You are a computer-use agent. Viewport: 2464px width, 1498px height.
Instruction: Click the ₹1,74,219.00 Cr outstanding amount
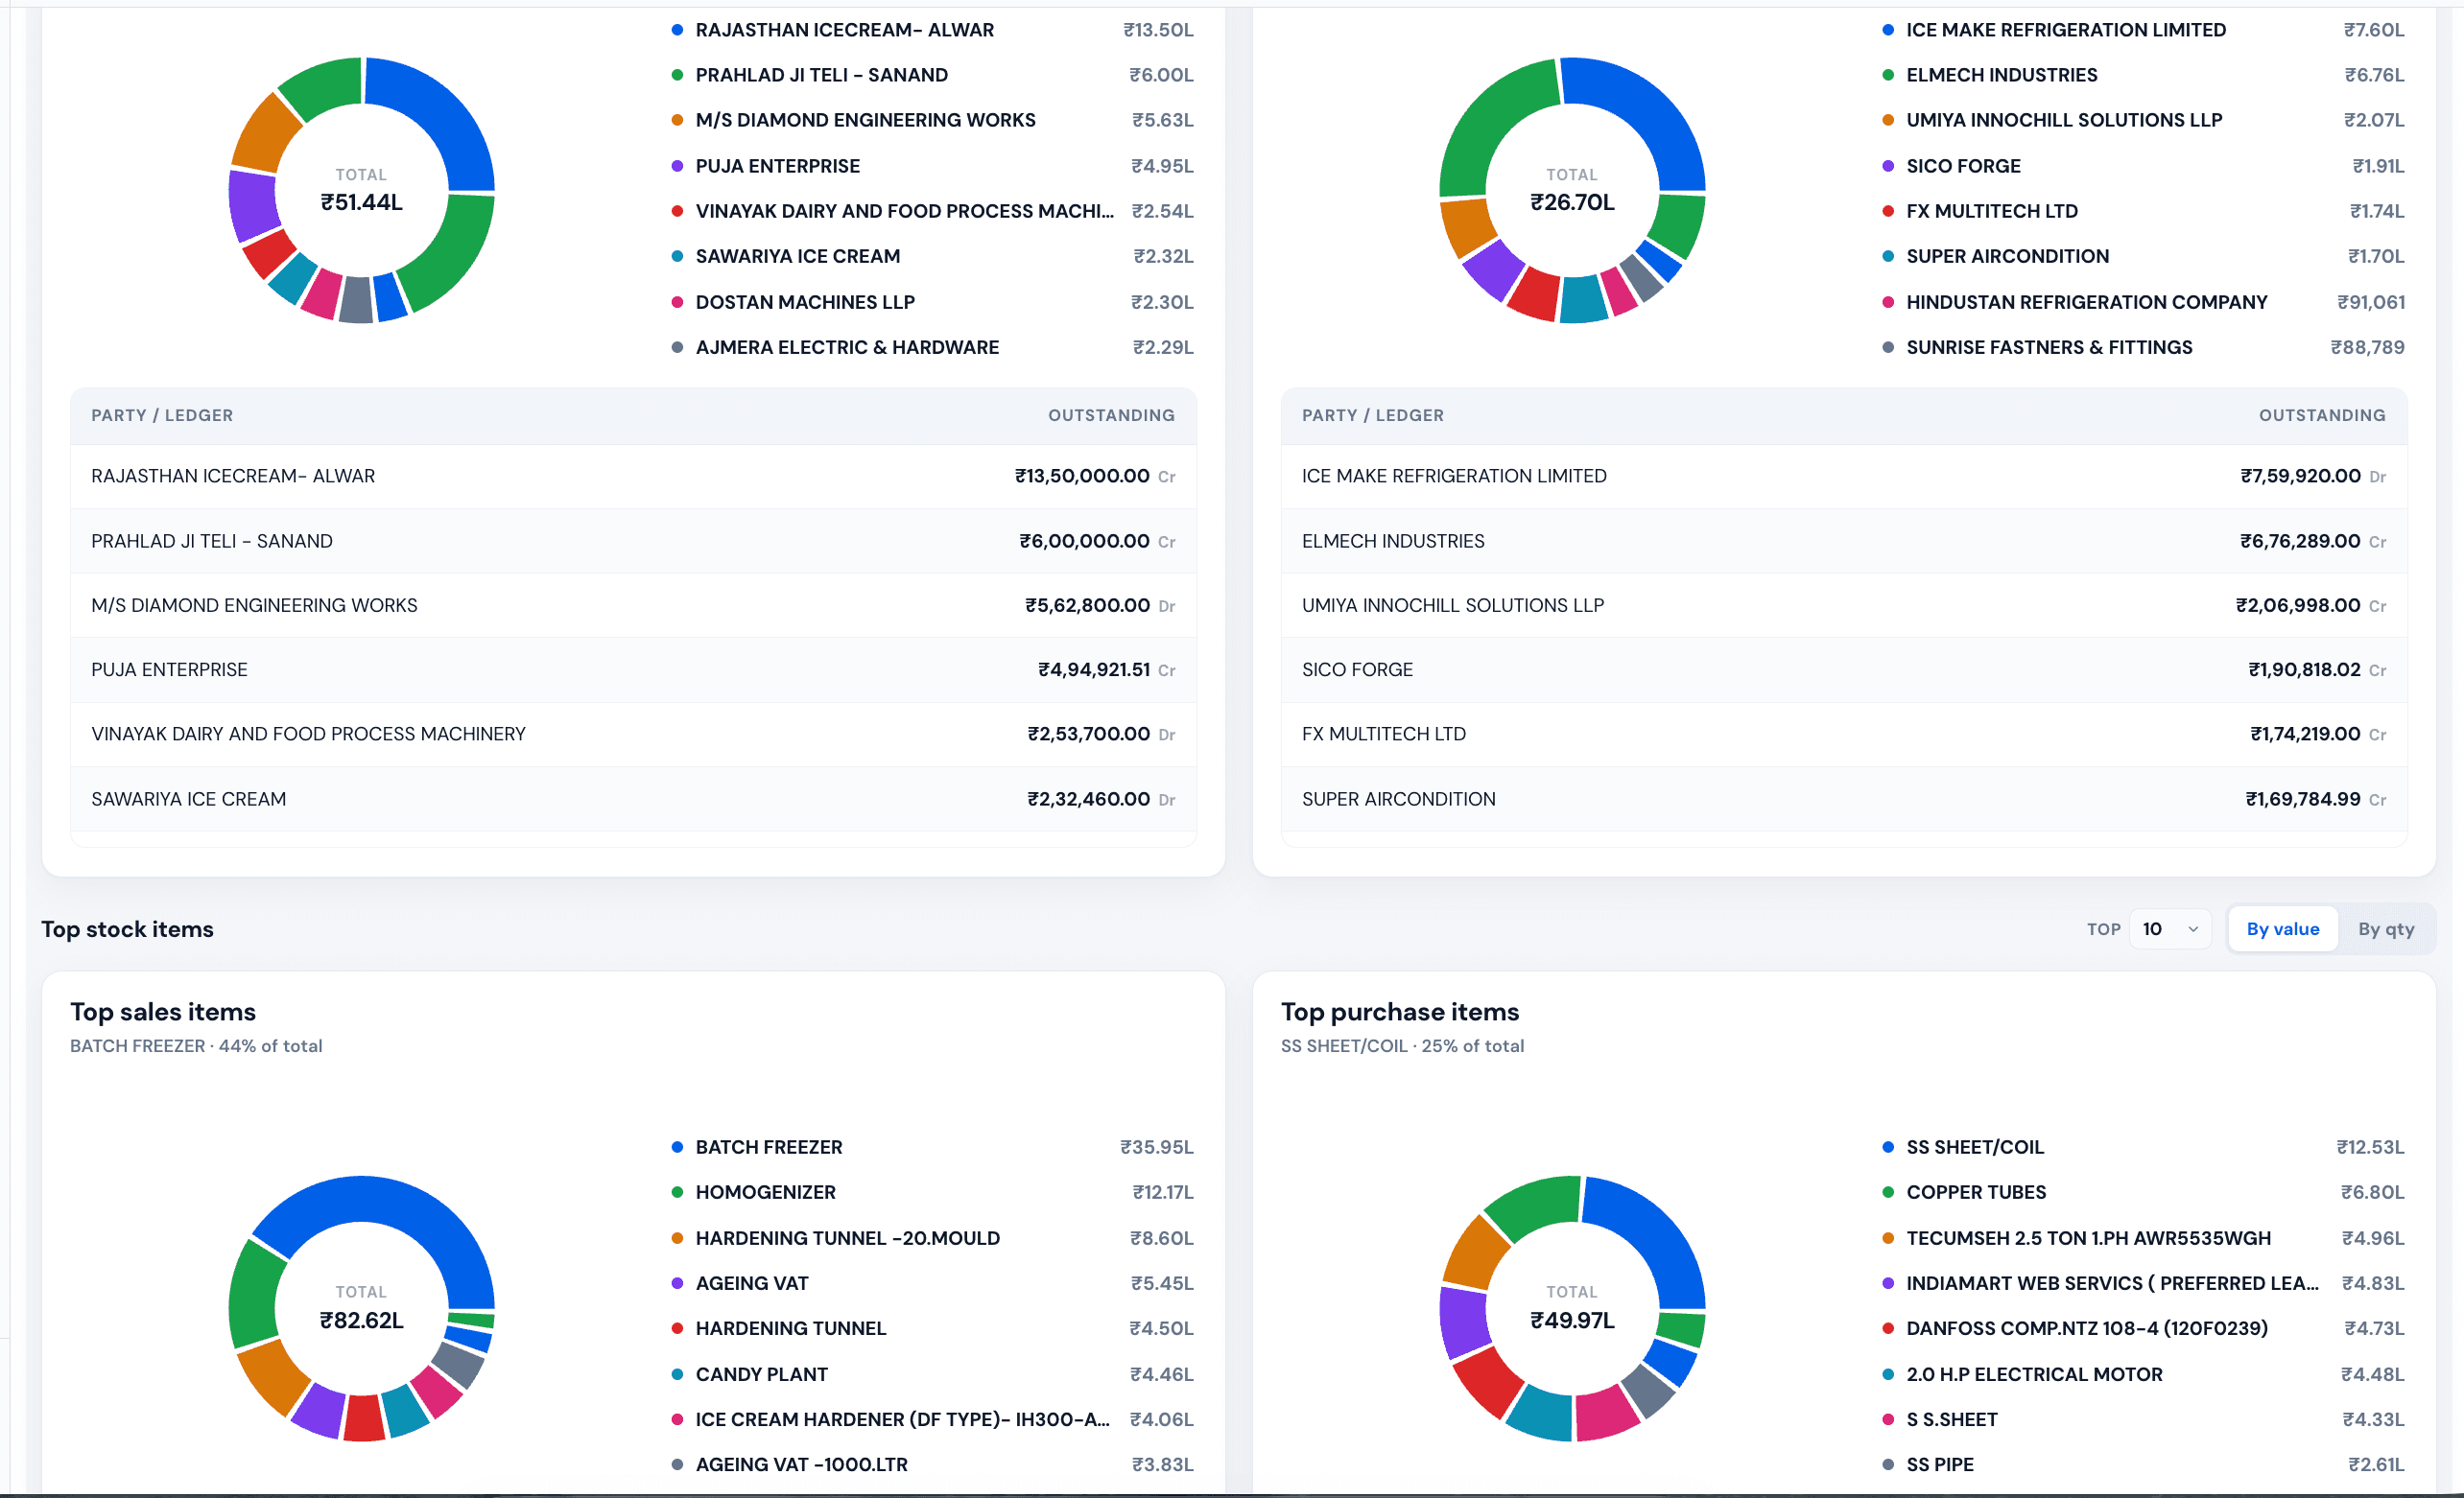pos(2318,734)
